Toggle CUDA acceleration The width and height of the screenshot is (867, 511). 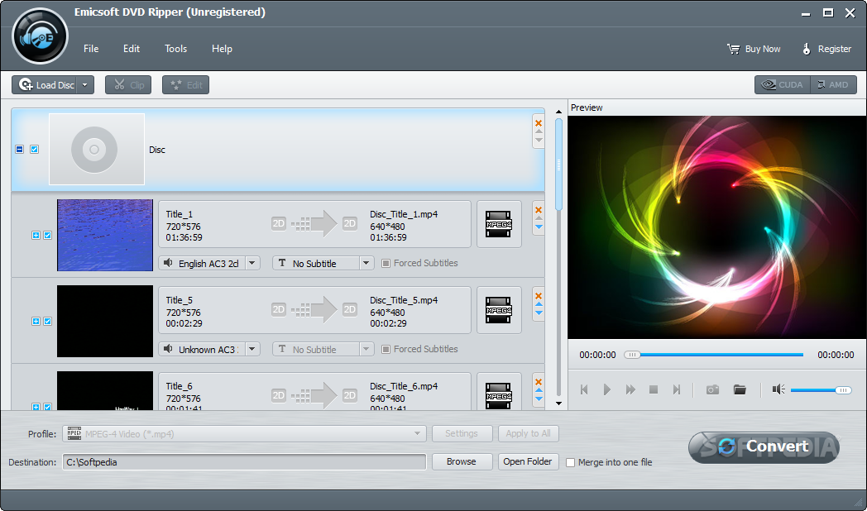tap(783, 85)
